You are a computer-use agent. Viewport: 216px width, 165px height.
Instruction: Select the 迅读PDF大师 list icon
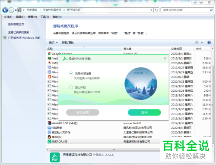49,142
